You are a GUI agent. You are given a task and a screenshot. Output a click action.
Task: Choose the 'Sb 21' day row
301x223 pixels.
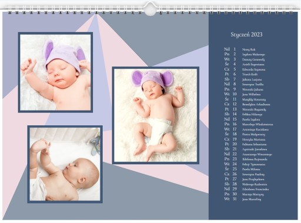(x=246, y=149)
